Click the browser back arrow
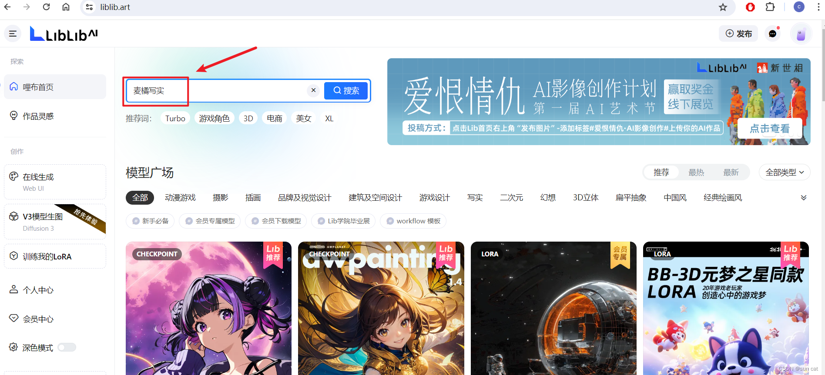The image size is (825, 375). [x=7, y=7]
